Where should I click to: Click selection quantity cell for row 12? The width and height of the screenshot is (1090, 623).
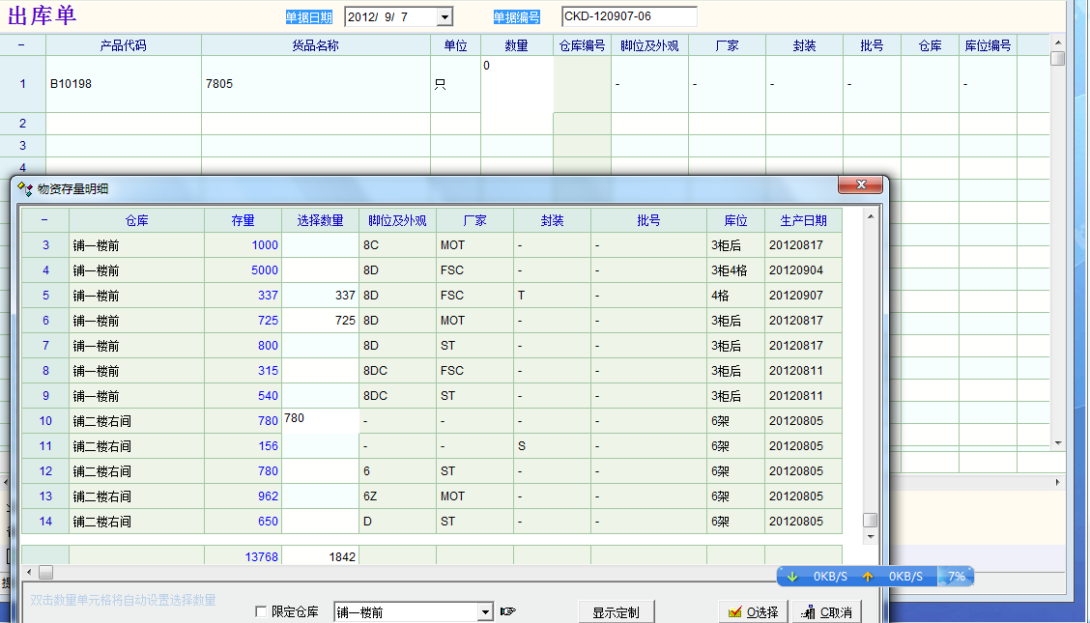tap(319, 471)
